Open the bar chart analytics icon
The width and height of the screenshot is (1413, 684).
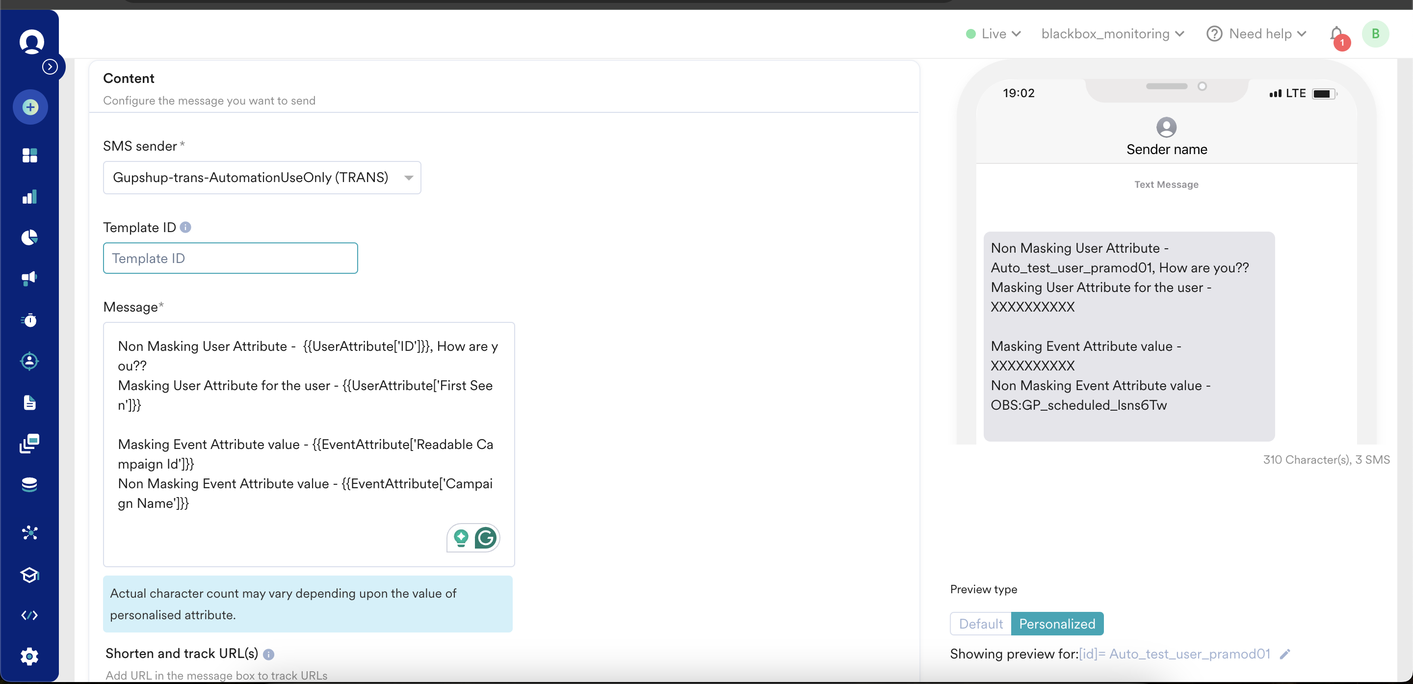[x=29, y=197]
